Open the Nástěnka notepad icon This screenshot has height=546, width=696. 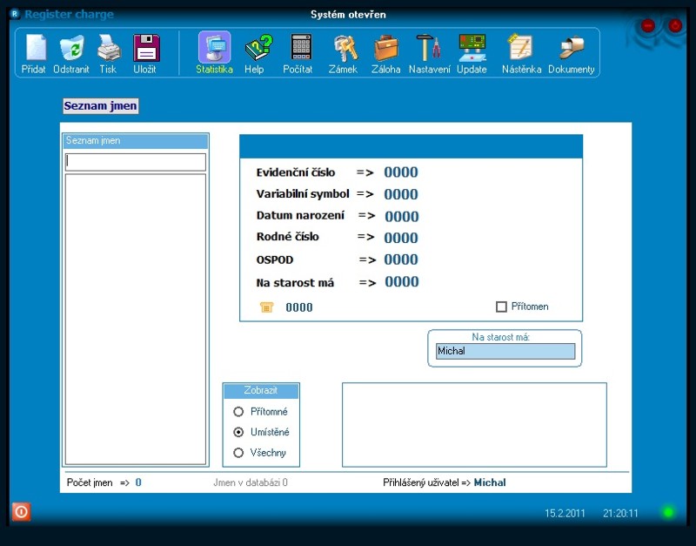520,47
